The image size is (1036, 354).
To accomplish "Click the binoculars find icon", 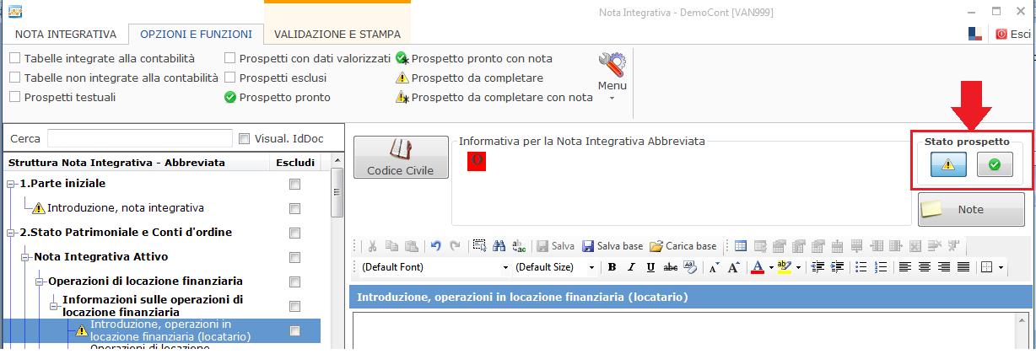I will coord(500,246).
